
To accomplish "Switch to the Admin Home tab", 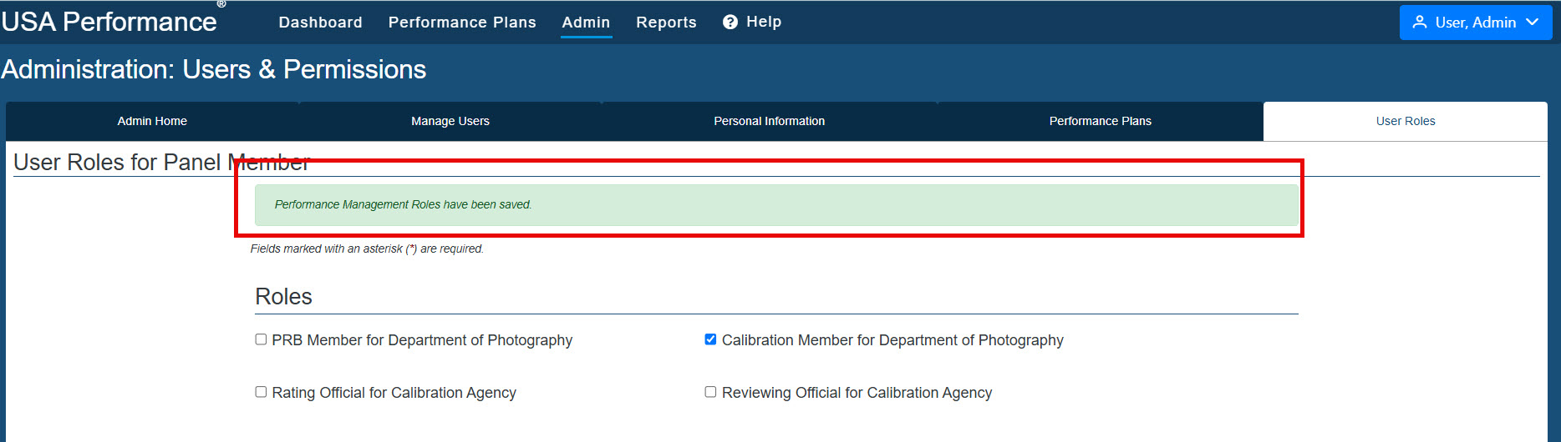I will 152,121.
